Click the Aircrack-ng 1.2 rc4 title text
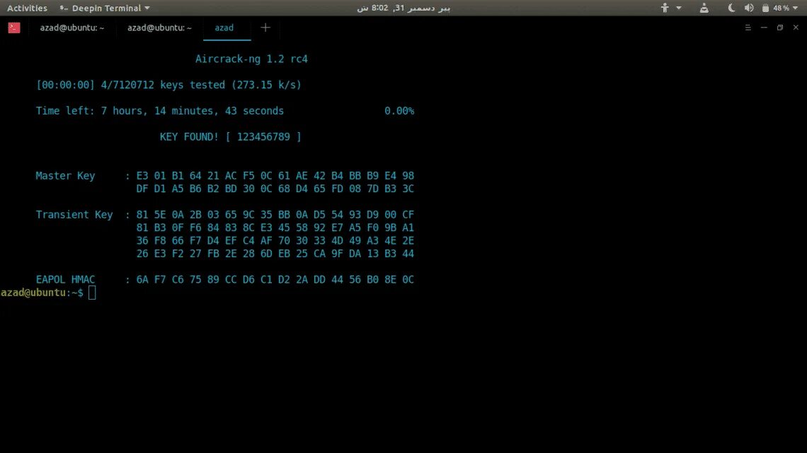 pos(251,59)
